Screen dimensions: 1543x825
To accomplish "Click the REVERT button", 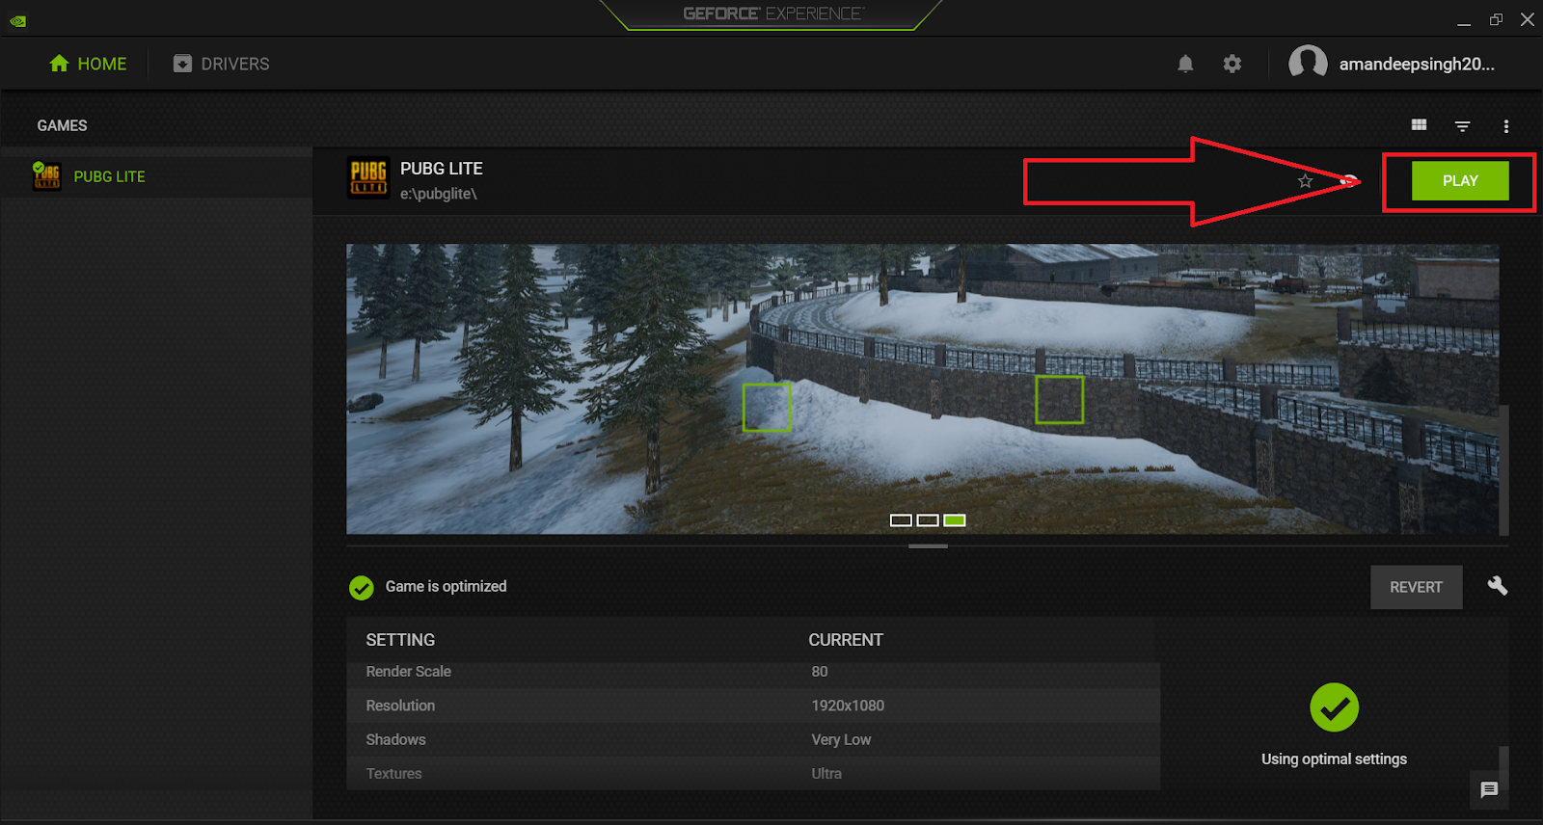I will [x=1416, y=587].
